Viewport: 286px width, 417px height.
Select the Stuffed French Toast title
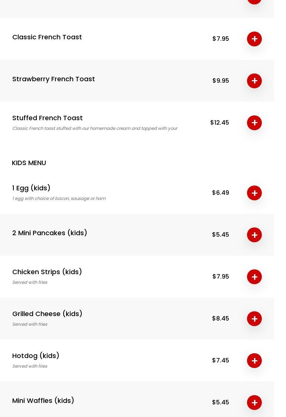pyautogui.click(x=48, y=118)
